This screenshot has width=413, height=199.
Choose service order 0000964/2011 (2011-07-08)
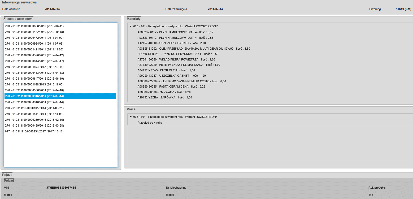pos(60,44)
